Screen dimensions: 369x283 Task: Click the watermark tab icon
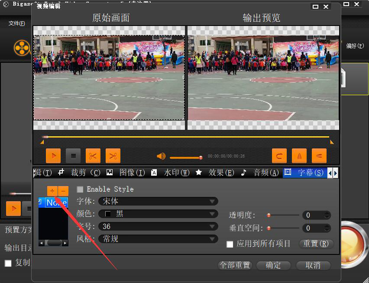point(154,173)
